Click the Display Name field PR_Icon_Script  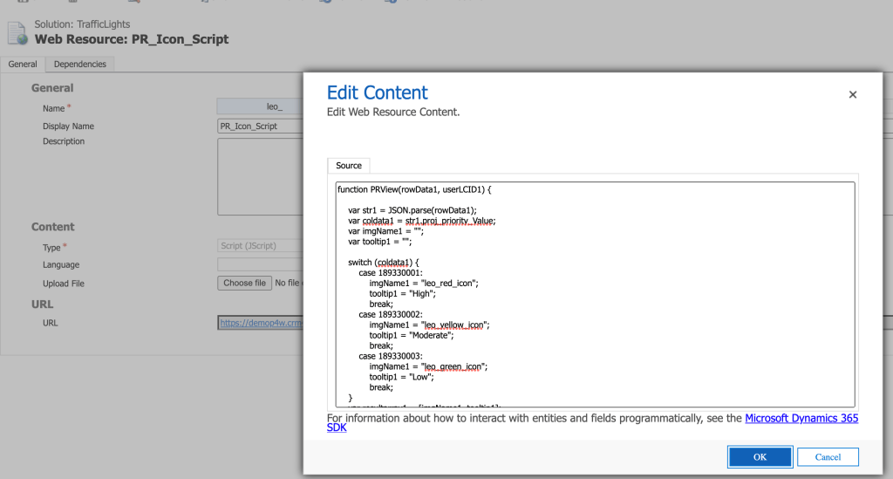[260, 126]
